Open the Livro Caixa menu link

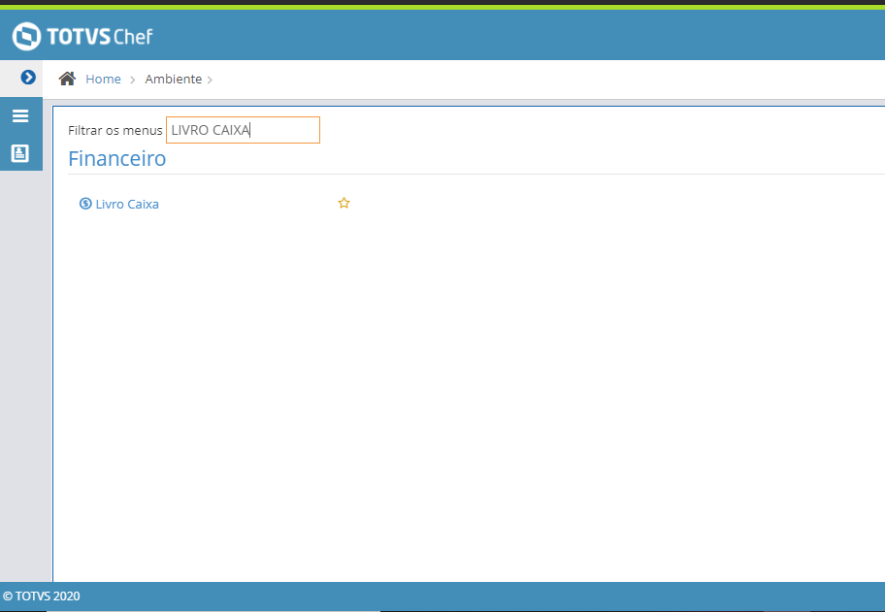pos(127,205)
